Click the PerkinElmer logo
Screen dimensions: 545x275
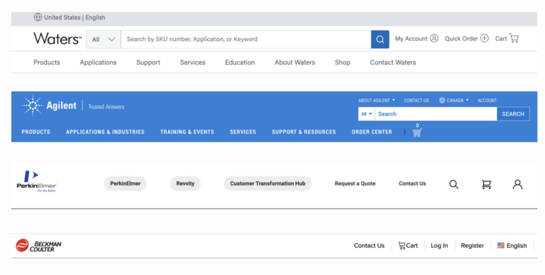pos(37,181)
